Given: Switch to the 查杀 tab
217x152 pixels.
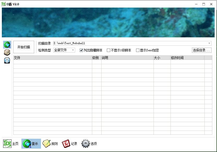Looking at the screenshot, I should click(31, 144).
